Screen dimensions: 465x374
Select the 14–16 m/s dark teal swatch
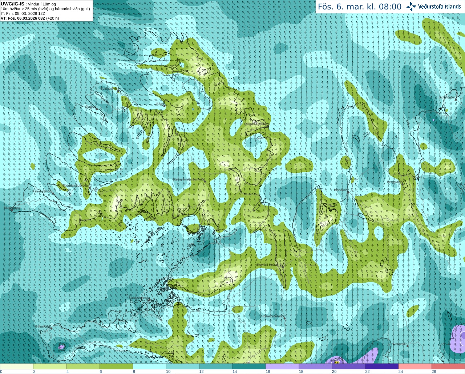[249, 366]
